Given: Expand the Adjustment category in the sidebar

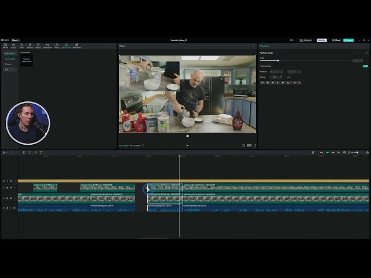Looking at the screenshot, I should click(x=10, y=53).
